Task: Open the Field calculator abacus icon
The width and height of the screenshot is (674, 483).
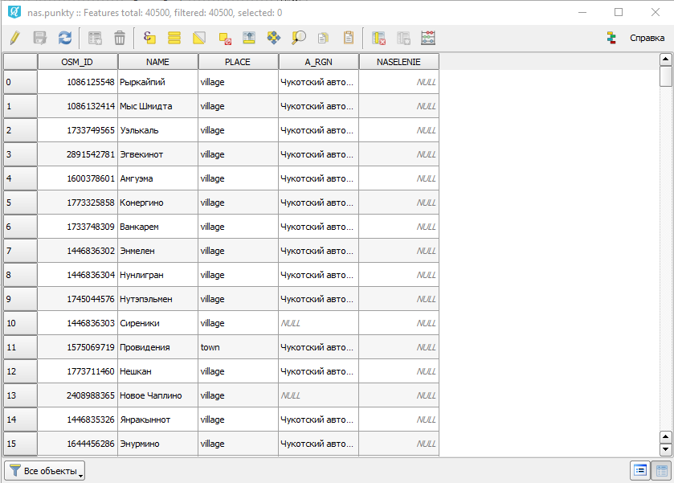Action: [x=429, y=38]
